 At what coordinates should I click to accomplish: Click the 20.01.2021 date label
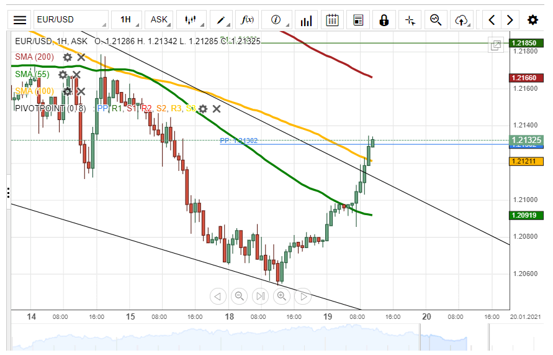pos(525,317)
